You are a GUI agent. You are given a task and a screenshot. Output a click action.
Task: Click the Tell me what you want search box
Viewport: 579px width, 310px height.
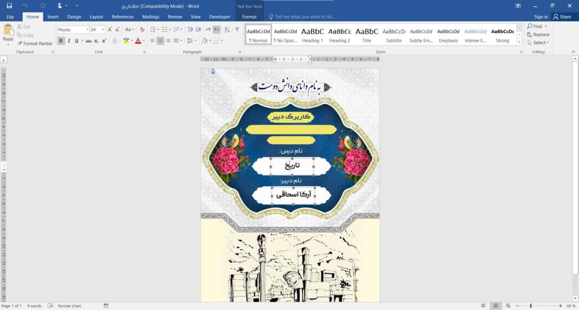305,17
